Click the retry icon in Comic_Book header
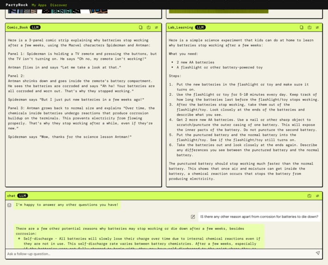Screen dimensions: 328x265 point(149,27)
